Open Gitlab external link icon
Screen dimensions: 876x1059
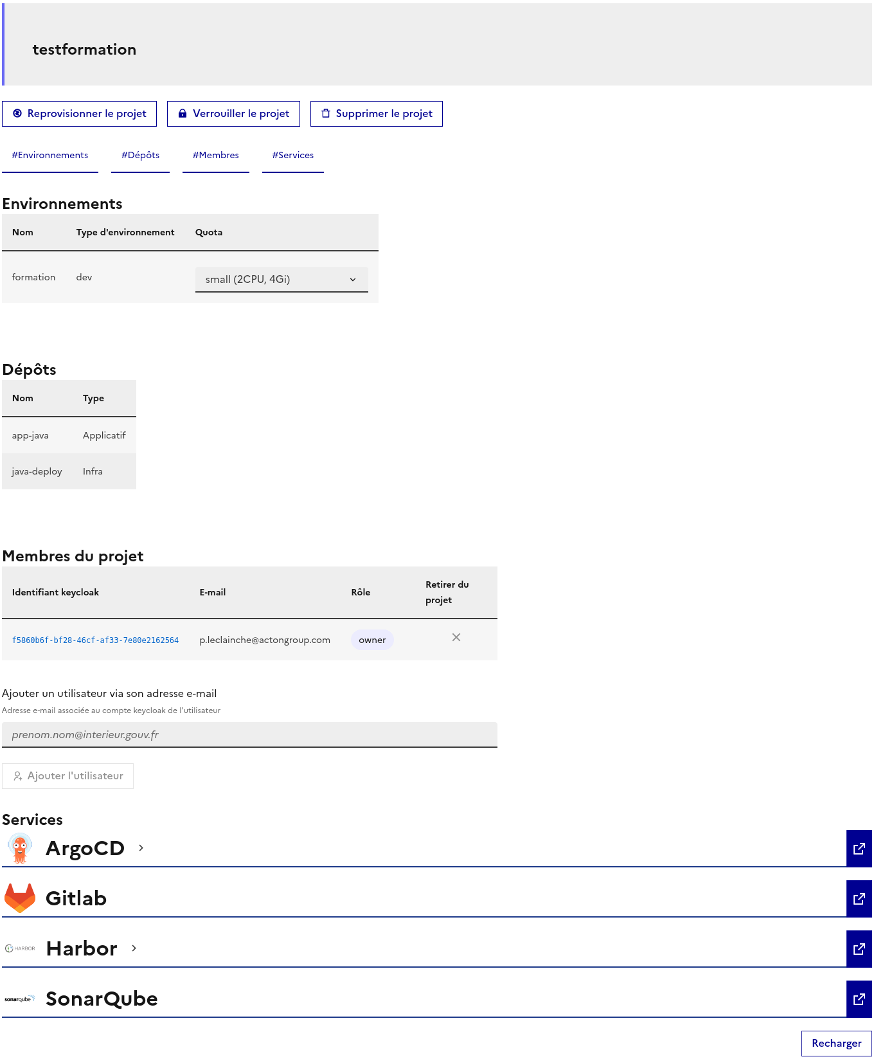coord(859,899)
